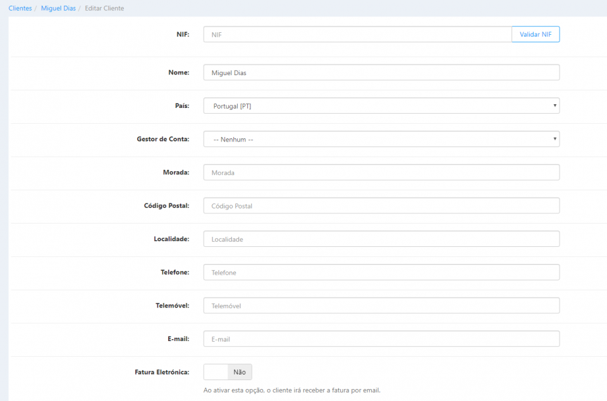This screenshot has width=607, height=401.
Task: Select the Editar Cliente breadcrumb item
Action: [x=104, y=8]
